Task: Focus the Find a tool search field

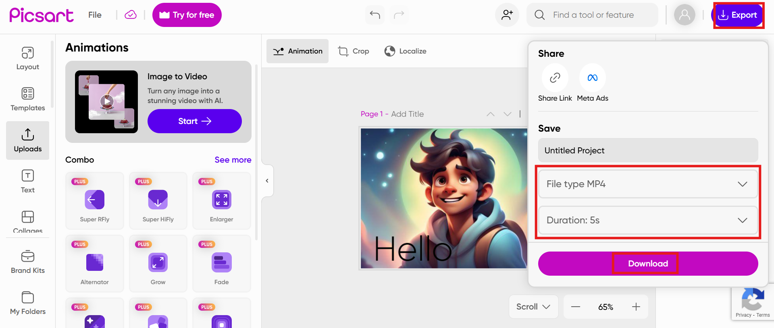Action: pos(593,15)
